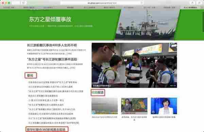Open the female anchor on blue background thumbnail
This screenshot has height=132, width=204.
coord(164,106)
